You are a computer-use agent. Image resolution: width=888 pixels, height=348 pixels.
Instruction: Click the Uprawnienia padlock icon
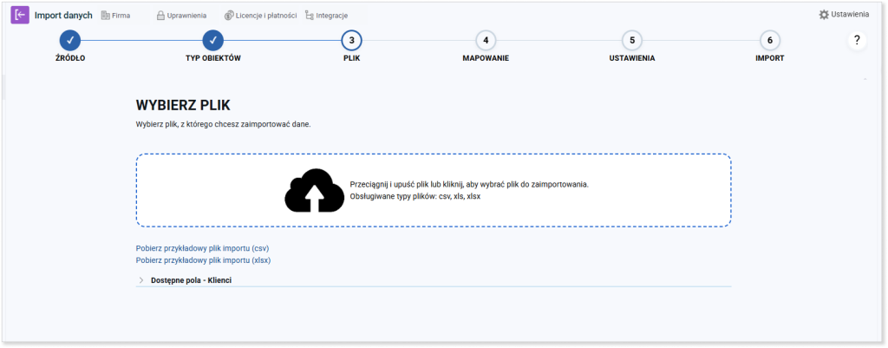[160, 16]
